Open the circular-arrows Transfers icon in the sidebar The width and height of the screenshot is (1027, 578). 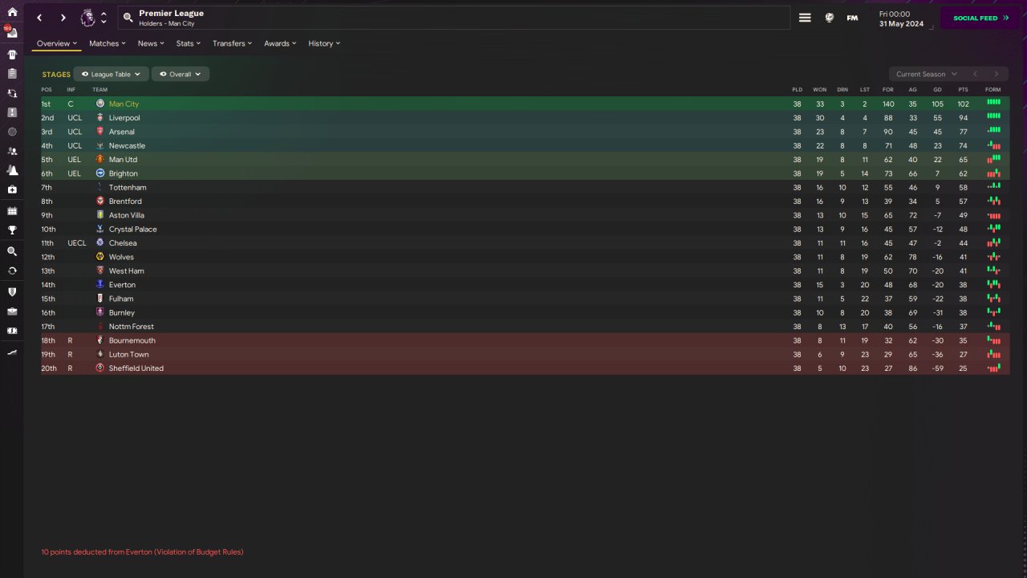(12, 271)
